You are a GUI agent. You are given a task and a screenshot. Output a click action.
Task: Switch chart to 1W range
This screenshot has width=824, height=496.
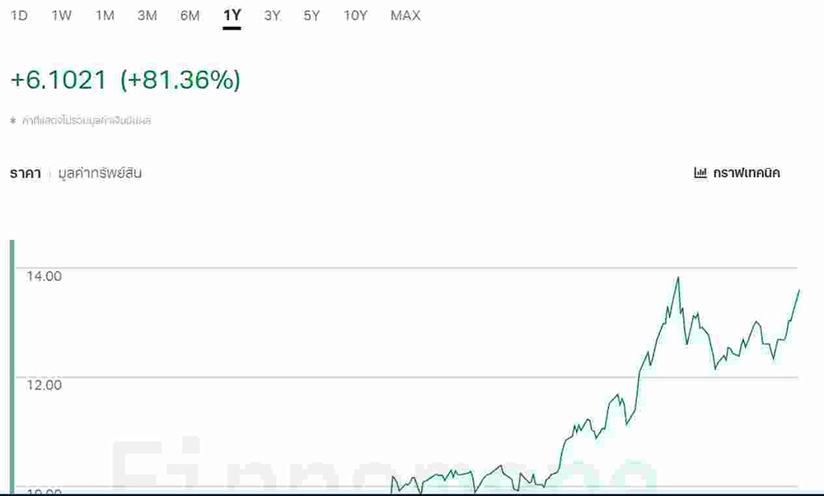(x=61, y=16)
